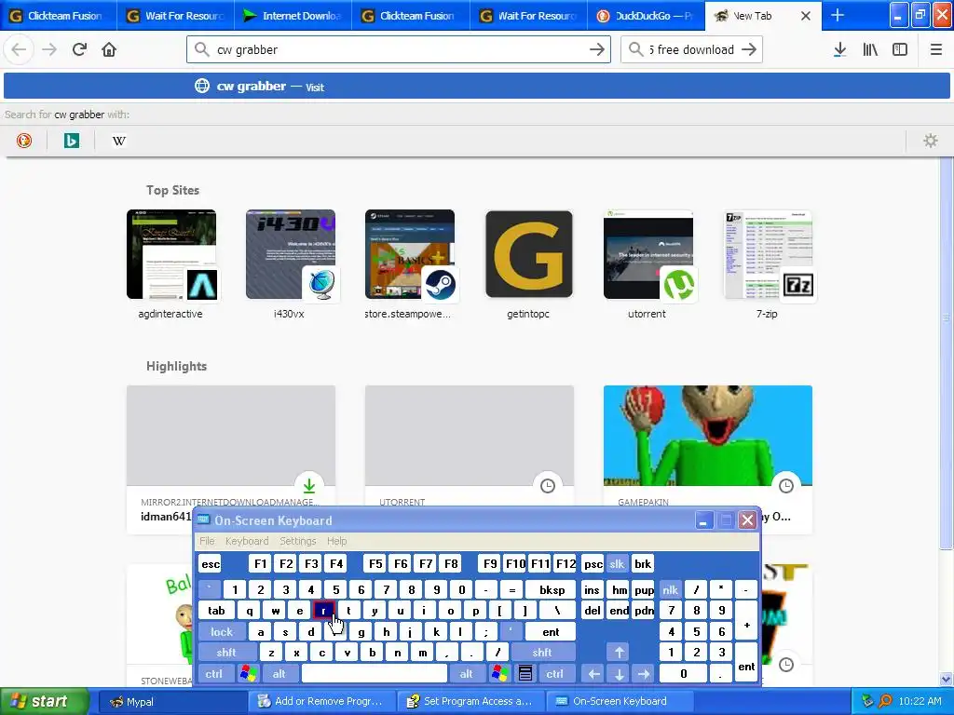Toggle the nlk num lock key

(670, 589)
